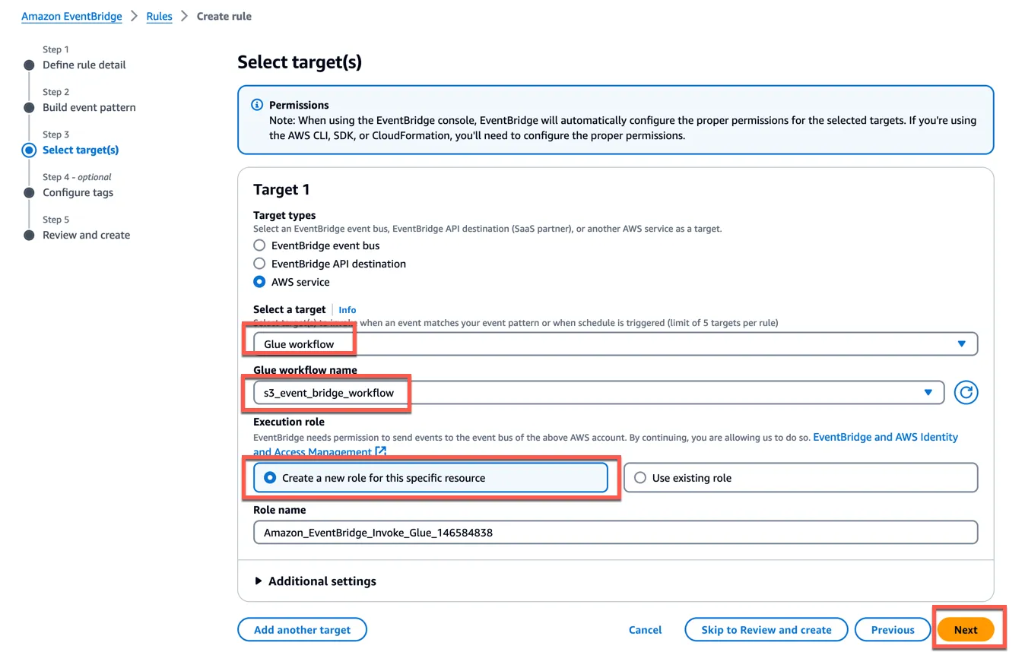Click the Step 5 Review and create marker
This screenshot has width=1025, height=652.
pyautogui.click(x=29, y=236)
